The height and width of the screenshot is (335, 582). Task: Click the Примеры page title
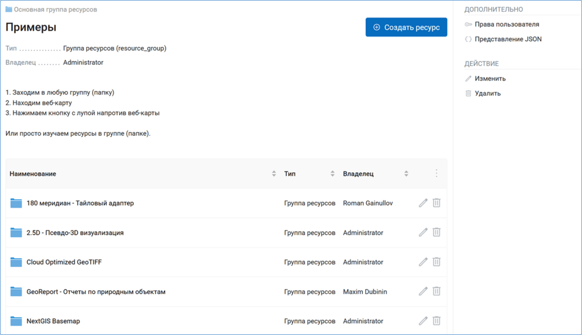click(31, 27)
